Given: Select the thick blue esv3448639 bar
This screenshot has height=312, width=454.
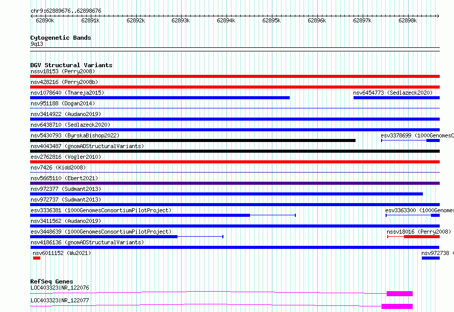Looking at the screenshot, I should click(x=104, y=237).
